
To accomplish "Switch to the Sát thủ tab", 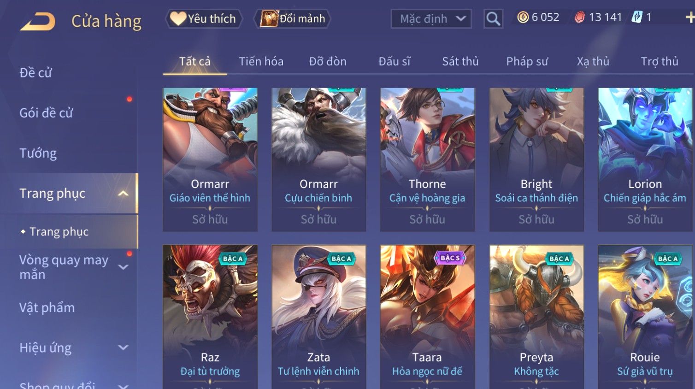I will [x=460, y=61].
